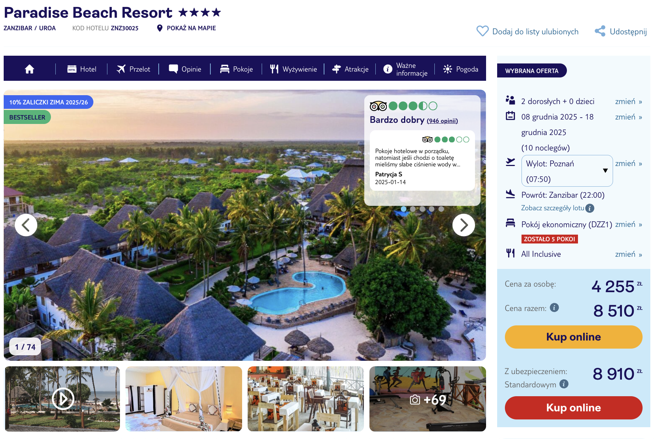Open Wylot Poznań departure dropdown

[x=567, y=171]
